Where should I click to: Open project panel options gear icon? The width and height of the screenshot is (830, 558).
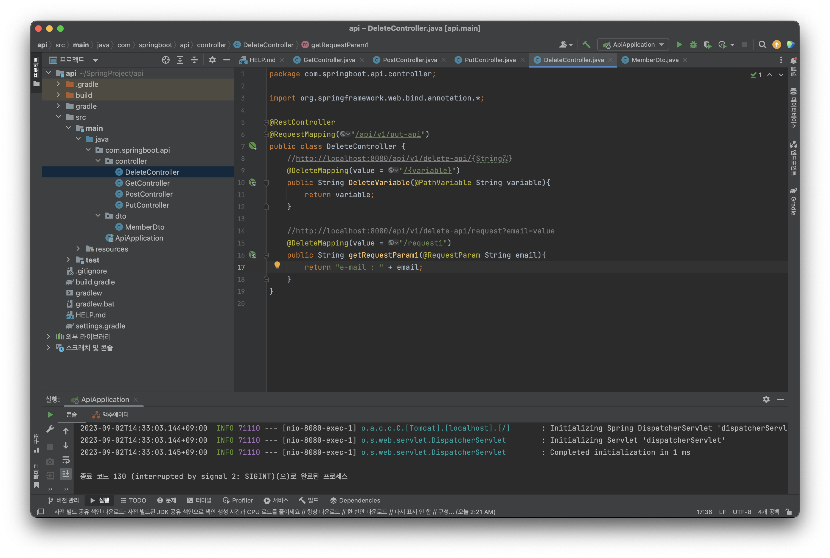[212, 60]
